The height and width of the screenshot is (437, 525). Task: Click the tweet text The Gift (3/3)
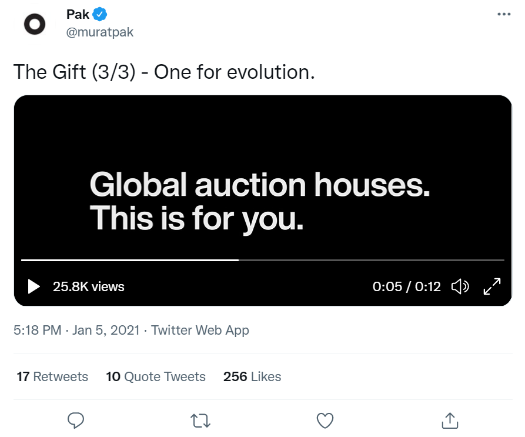pos(165,72)
